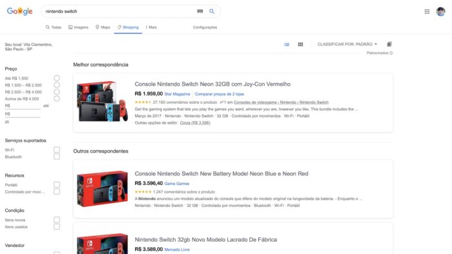Image resolution: width=452 pixels, height=254 pixels.
Task: Open the Comparar preços de 2 lojas link
Action: (220, 94)
